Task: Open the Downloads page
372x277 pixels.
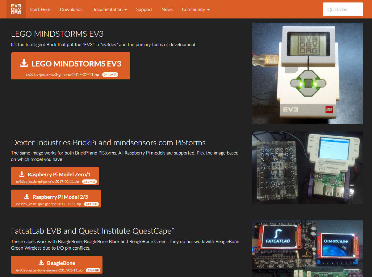Action: pyautogui.click(x=71, y=10)
